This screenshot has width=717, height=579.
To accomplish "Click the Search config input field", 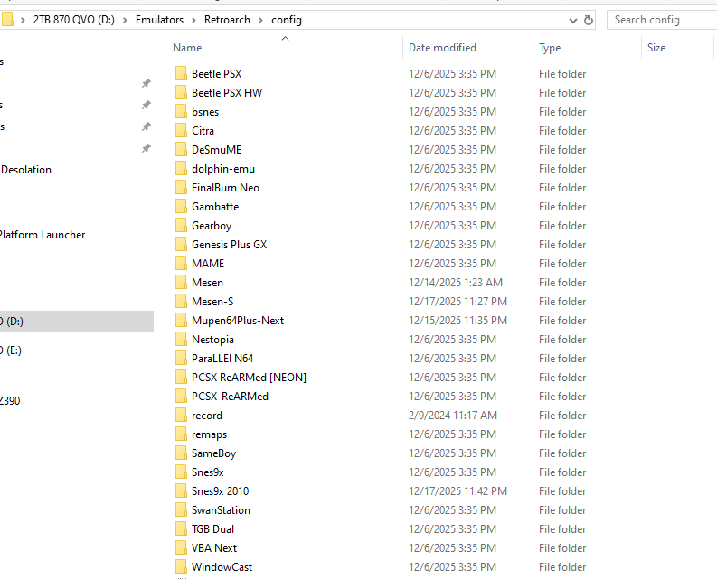I will coord(662,20).
